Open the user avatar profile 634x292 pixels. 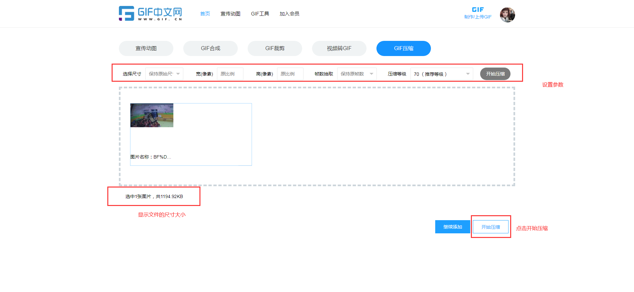coord(507,15)
